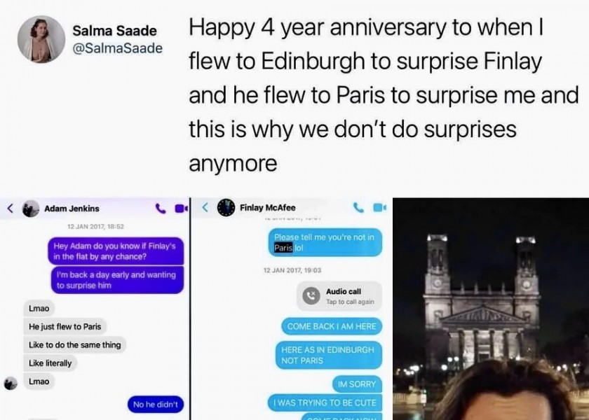
Task: Tap back arrow in Adam Jenkins chat
Action: [11, 208]
